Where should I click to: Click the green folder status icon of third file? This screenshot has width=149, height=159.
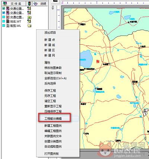pos(29,17)
